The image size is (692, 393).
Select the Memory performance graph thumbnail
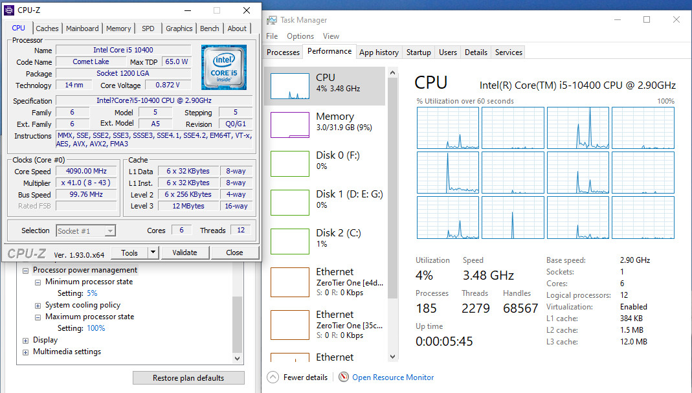[x=290, y=125]
